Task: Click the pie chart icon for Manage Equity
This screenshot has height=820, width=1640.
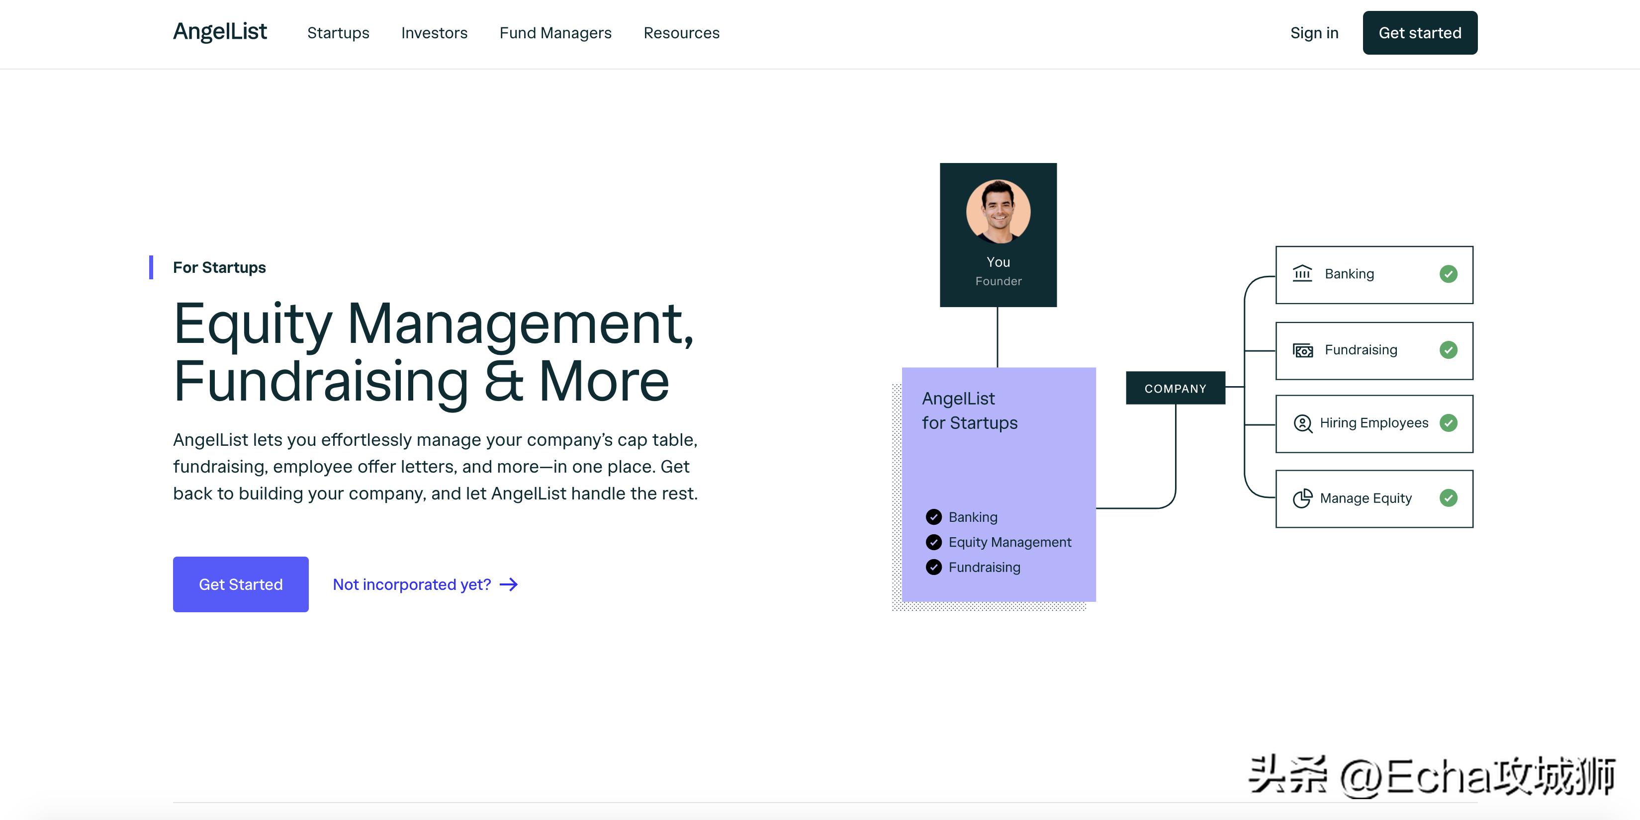Action: [x=1302, y=498]
